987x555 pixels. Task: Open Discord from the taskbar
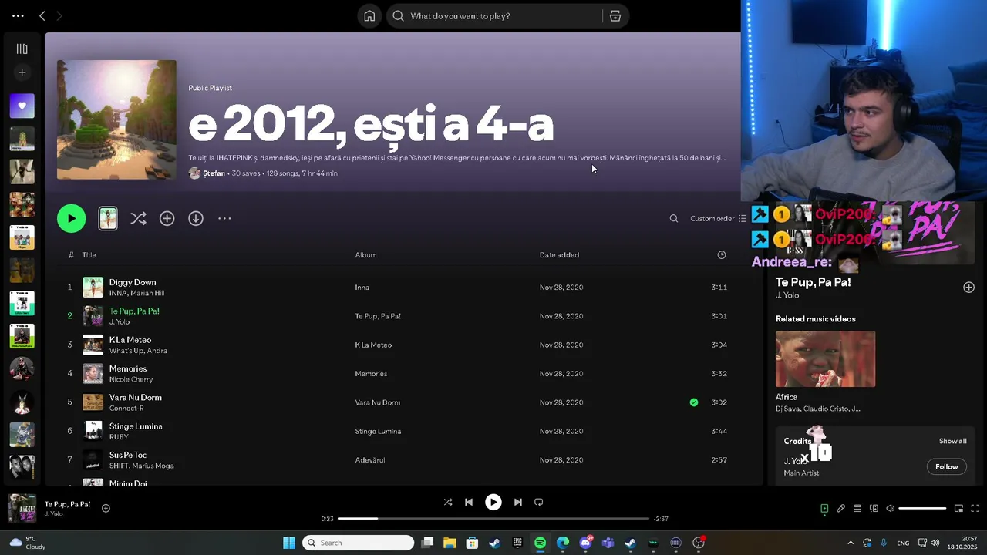click(x=585, y=543)
